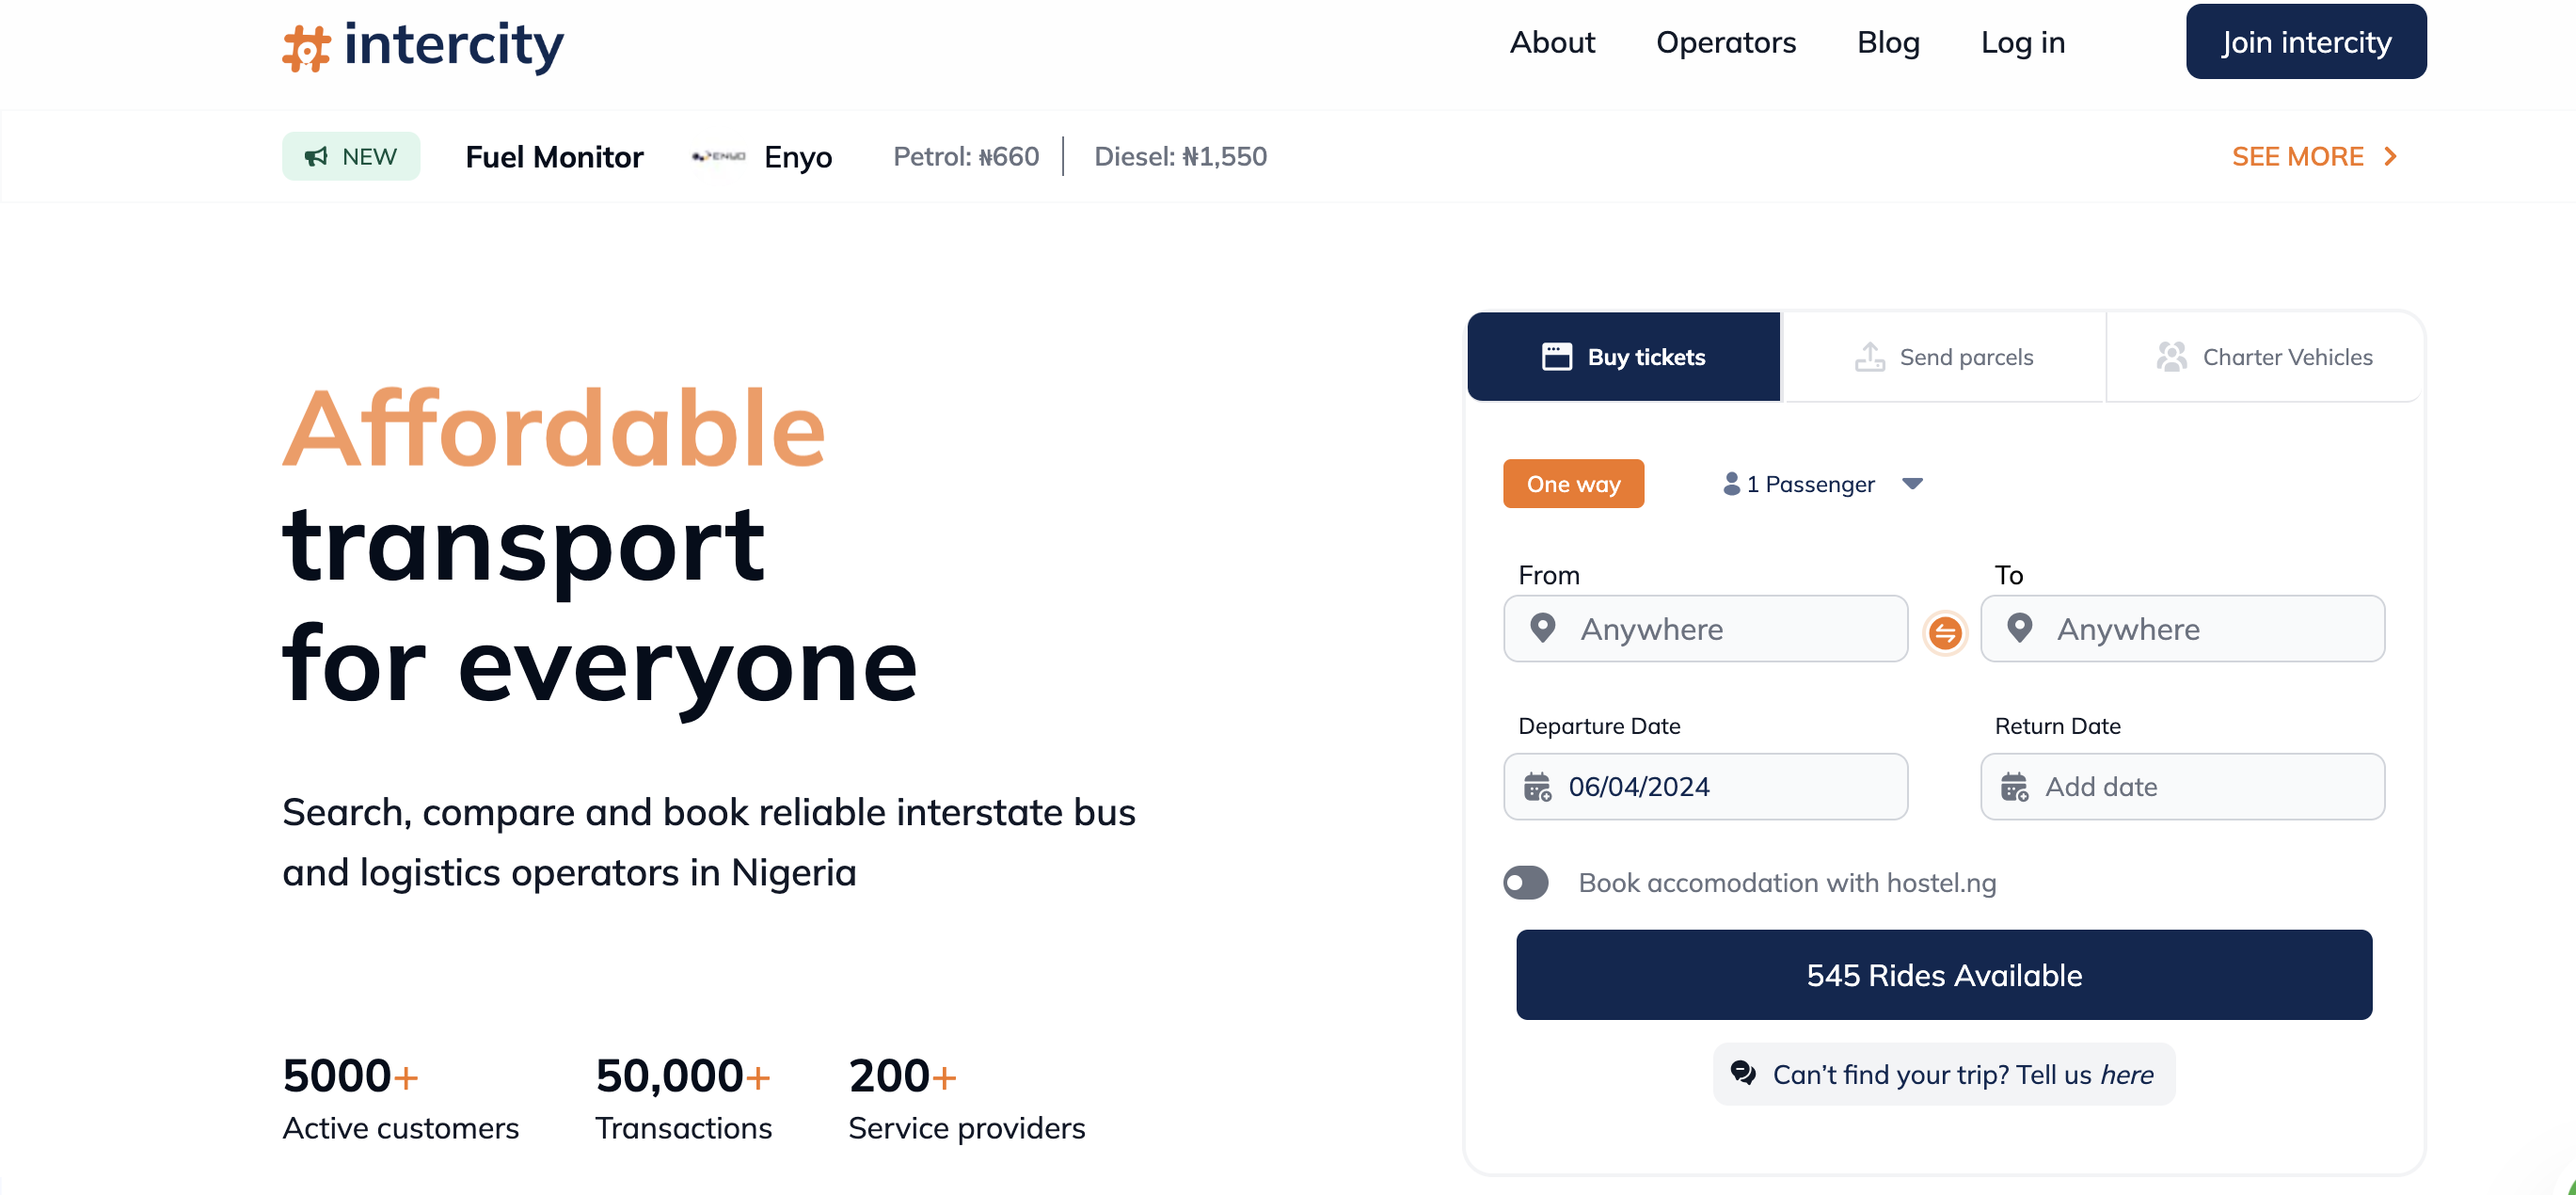Click the megaphone icon in NEW badge

(316, 156)
